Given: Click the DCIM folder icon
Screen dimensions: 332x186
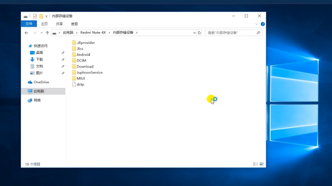Looking at the screenshot, I should point(74,60).
